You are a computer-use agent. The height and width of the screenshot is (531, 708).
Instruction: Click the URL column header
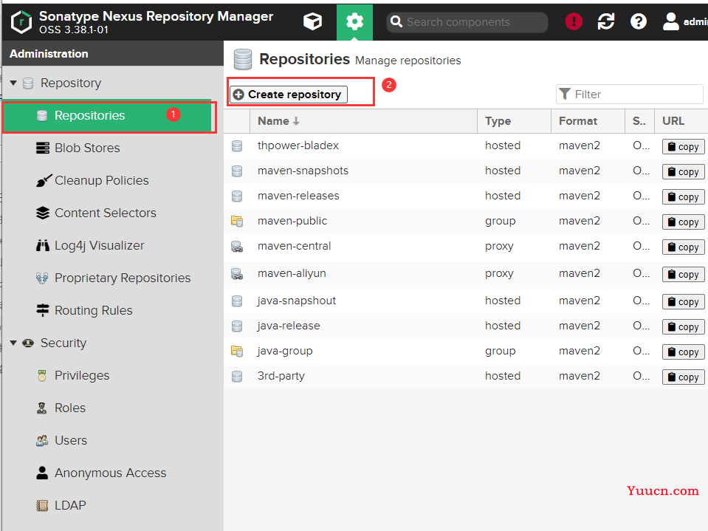(x=681, y=121)
